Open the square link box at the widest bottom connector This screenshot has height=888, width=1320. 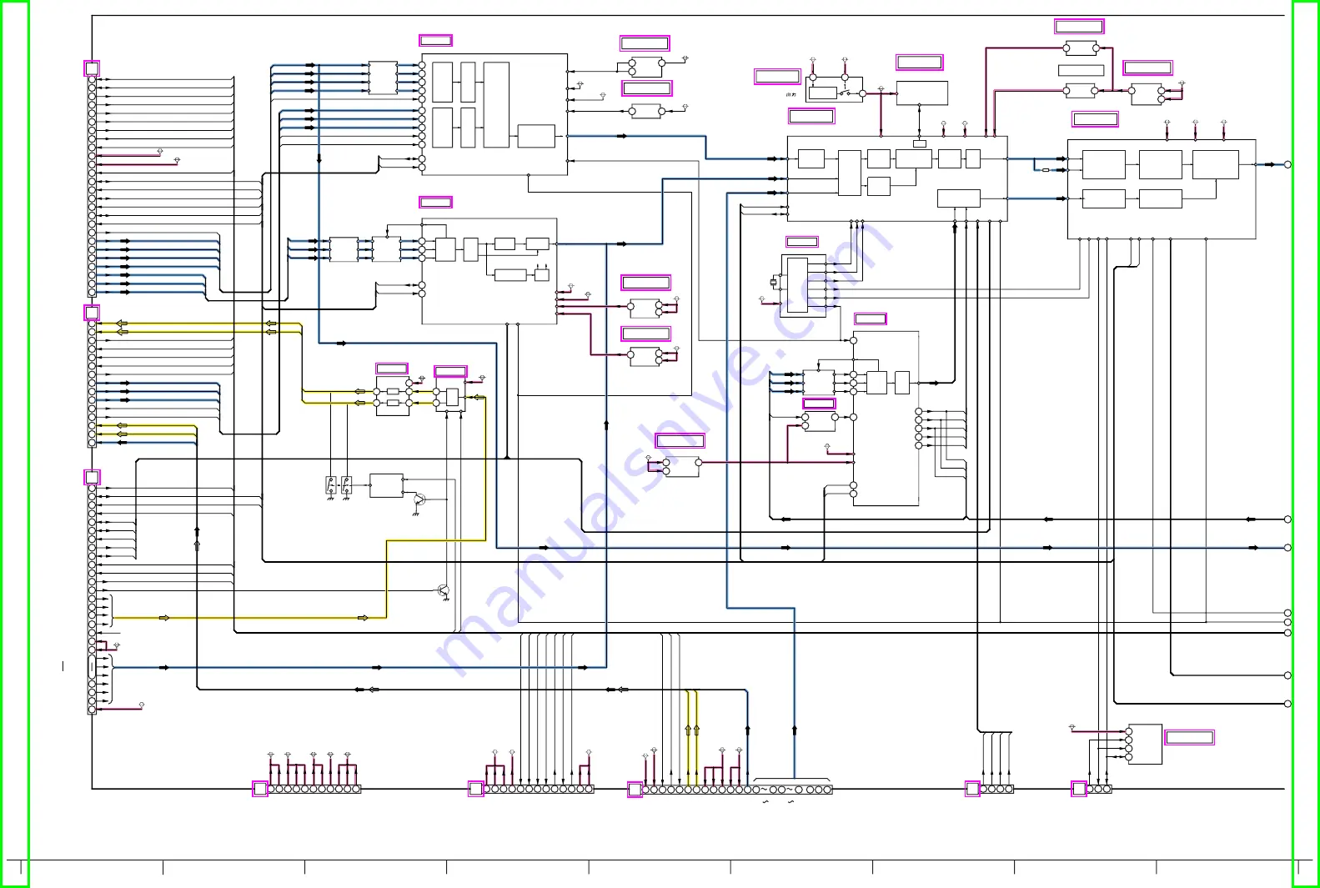(x=635, y=790)
